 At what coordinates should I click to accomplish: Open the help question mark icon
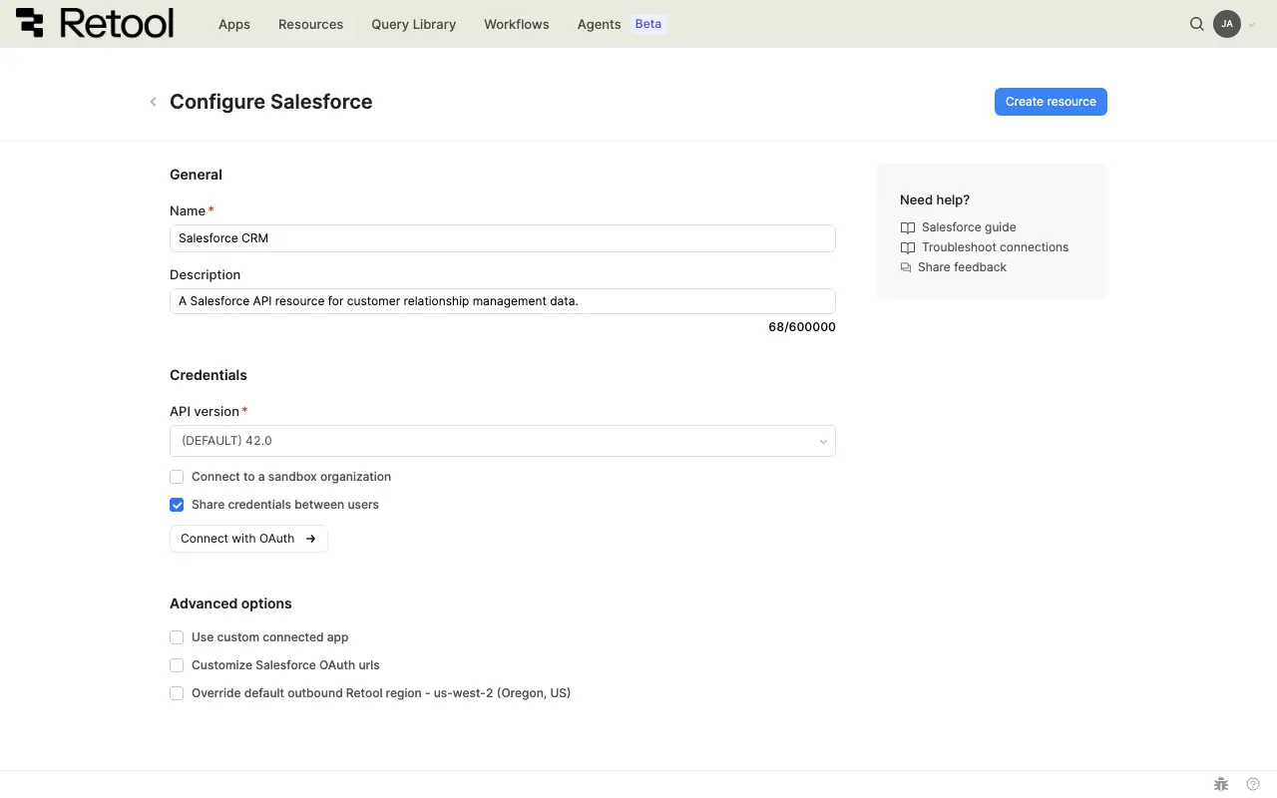(1253, 785)
